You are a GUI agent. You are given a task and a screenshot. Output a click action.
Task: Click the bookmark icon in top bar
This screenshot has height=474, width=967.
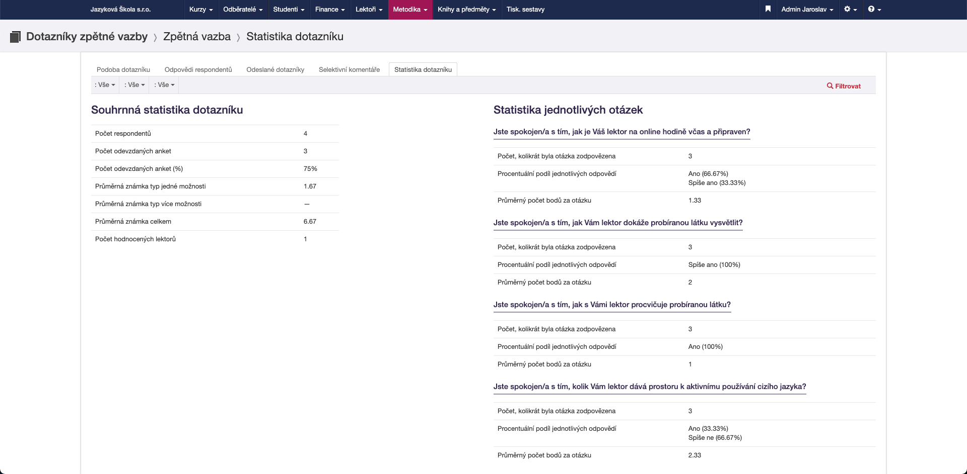coord(768,9)
